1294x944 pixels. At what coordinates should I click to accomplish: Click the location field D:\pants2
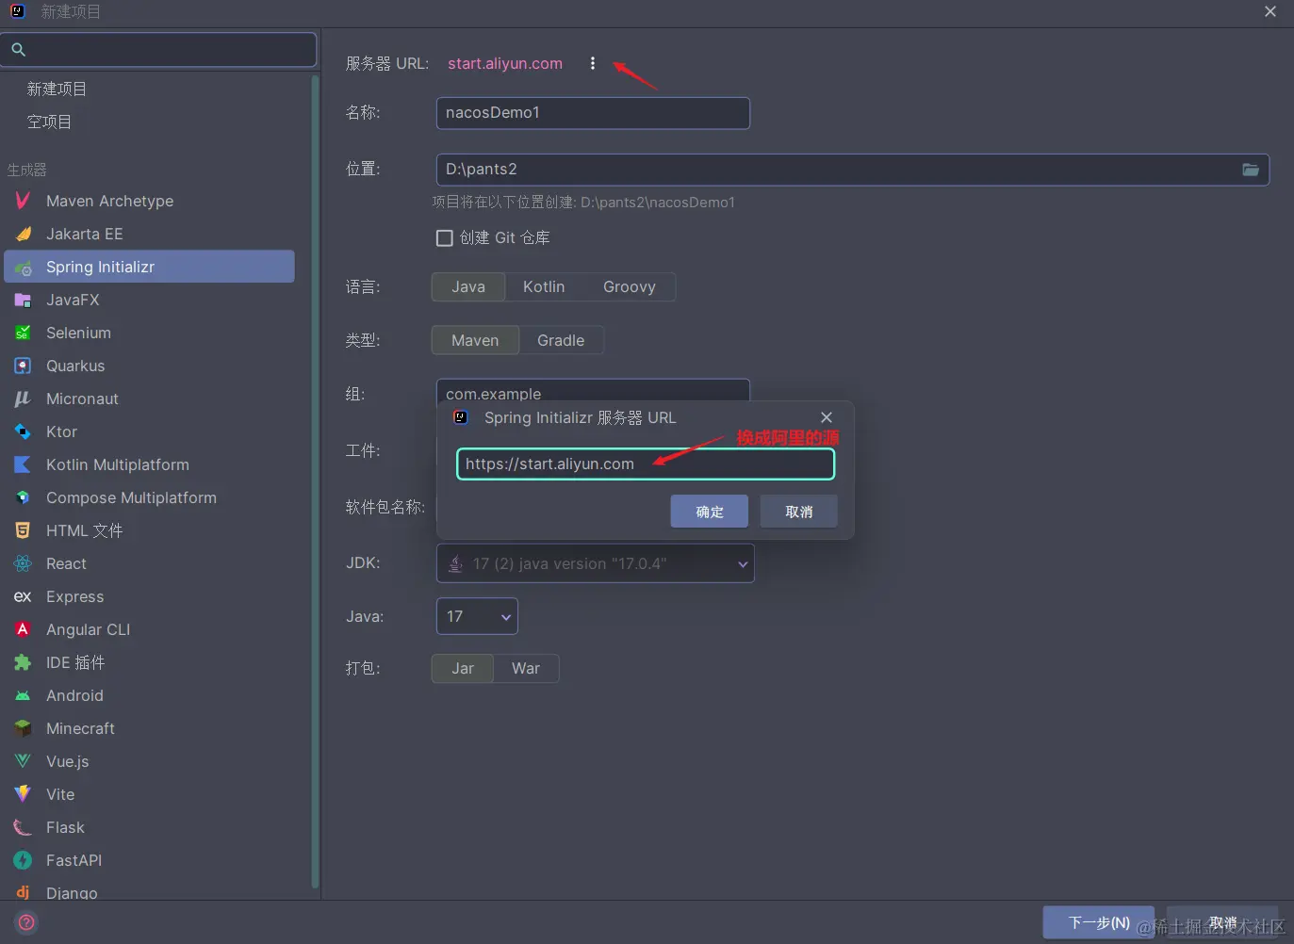click(x=853, y=170)
